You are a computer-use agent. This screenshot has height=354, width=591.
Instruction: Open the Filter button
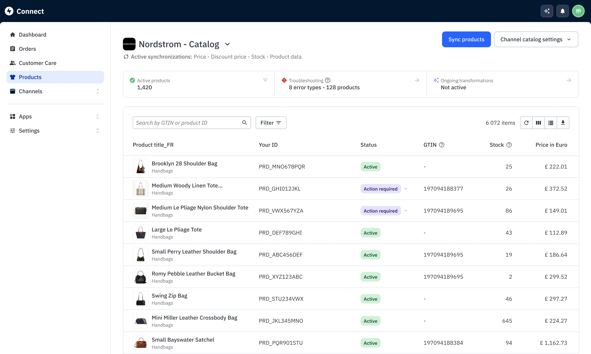271,123
